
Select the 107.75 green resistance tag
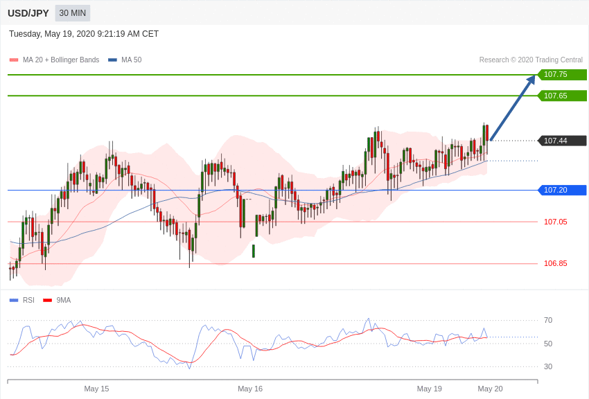[x=563, y=74]
